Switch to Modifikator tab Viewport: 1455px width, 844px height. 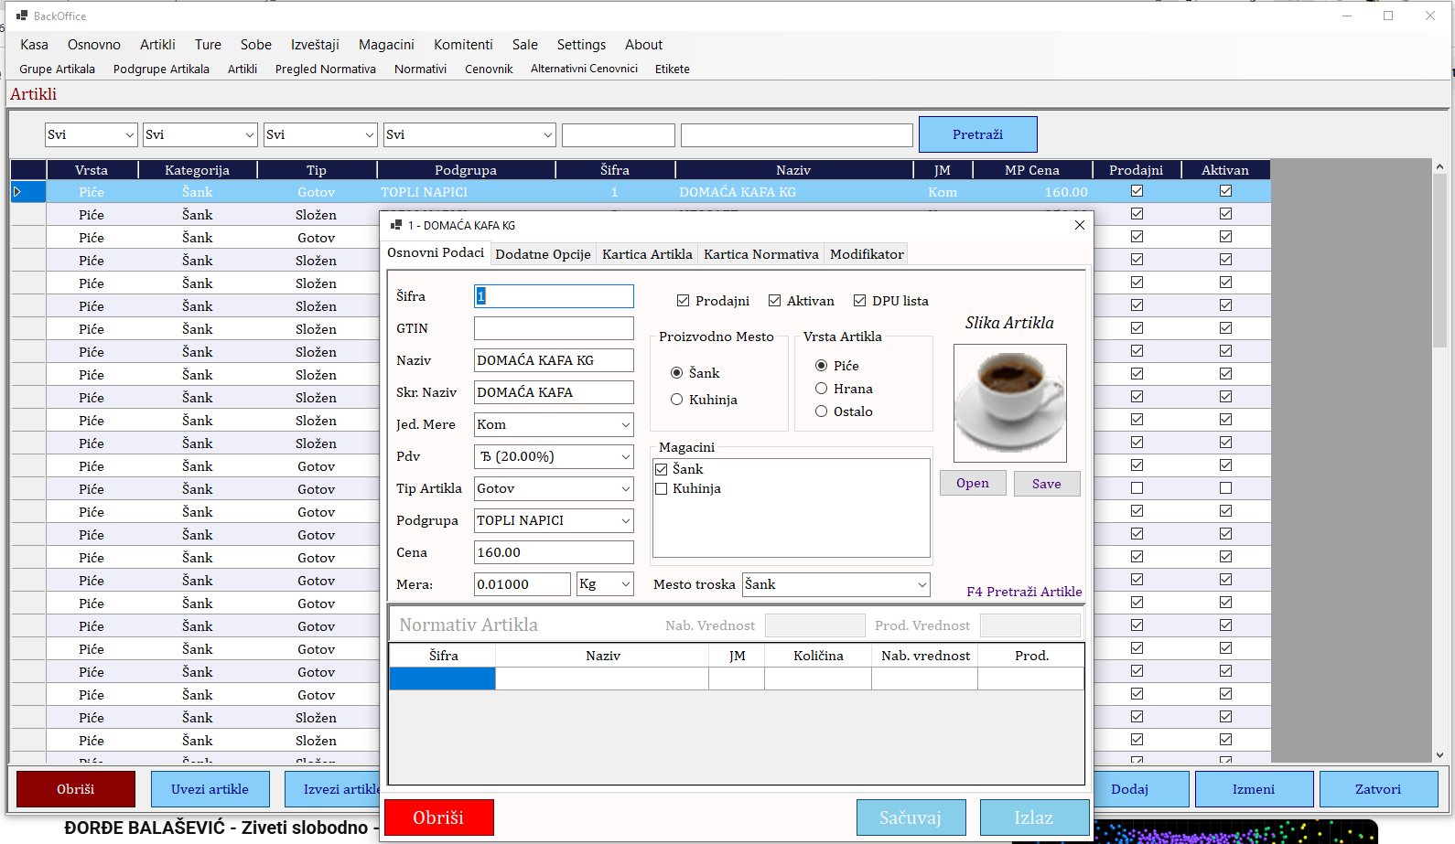867,254
